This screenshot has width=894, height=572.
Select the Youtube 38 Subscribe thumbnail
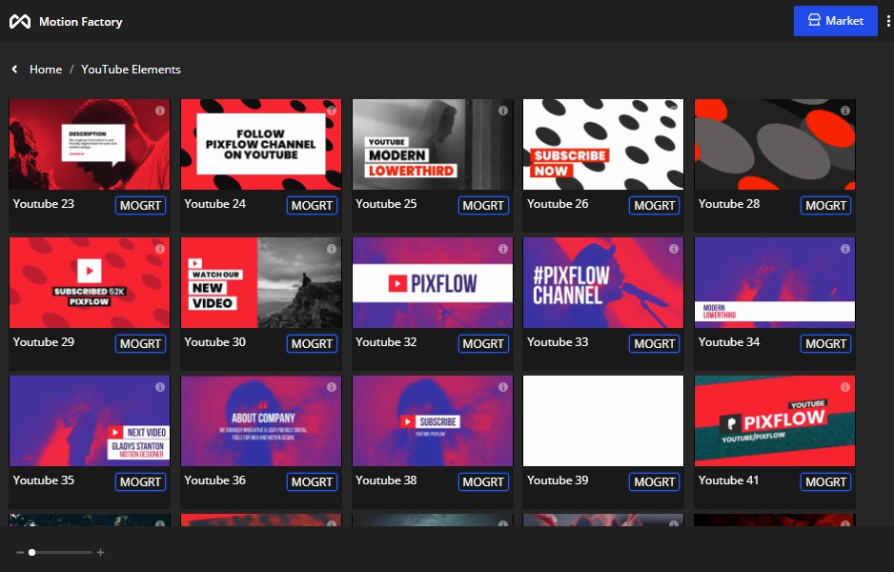[433, 420]
